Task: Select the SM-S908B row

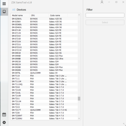Action: pyautogui.click(x=44, y=59)
